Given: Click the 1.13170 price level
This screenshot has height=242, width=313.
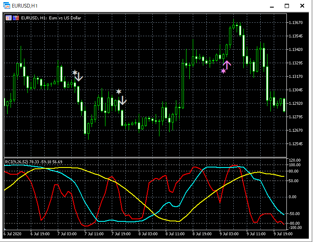Looking at the screenshot, I should [296, 76].
